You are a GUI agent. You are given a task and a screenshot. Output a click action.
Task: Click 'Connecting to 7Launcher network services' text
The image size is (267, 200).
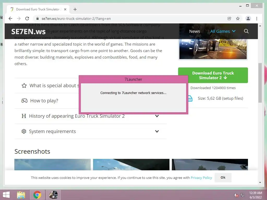coord(133,93)
